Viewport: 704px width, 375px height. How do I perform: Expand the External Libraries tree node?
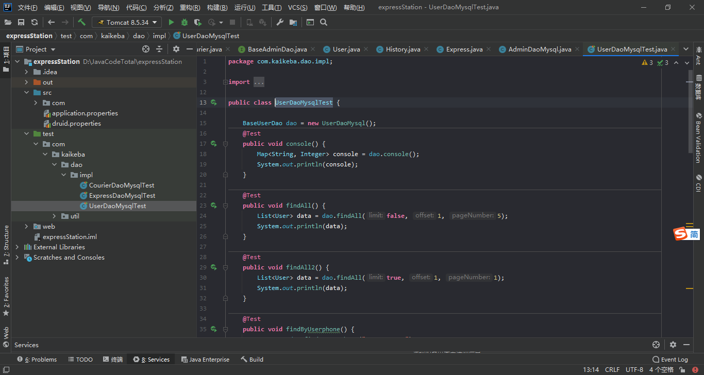point(17,247)
